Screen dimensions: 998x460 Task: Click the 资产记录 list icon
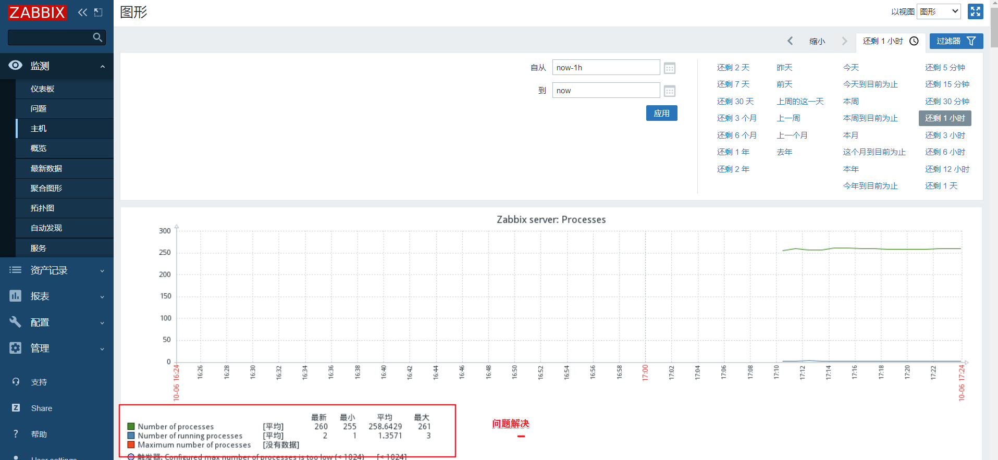[x=16, y=270]
